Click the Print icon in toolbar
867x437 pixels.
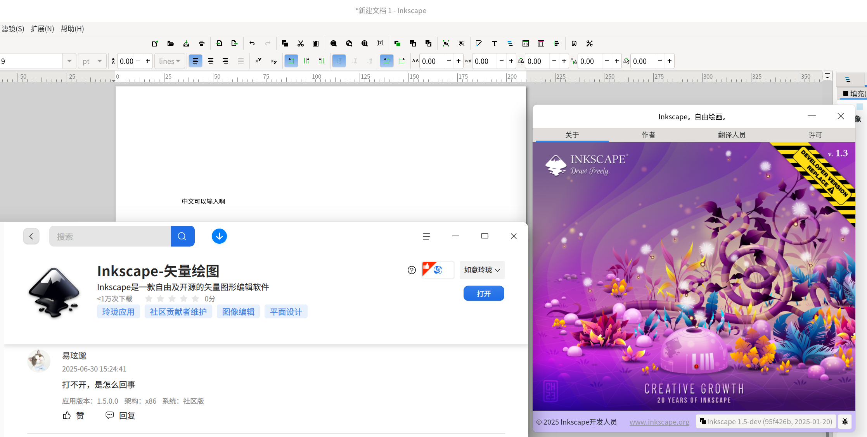coord(202,43)
